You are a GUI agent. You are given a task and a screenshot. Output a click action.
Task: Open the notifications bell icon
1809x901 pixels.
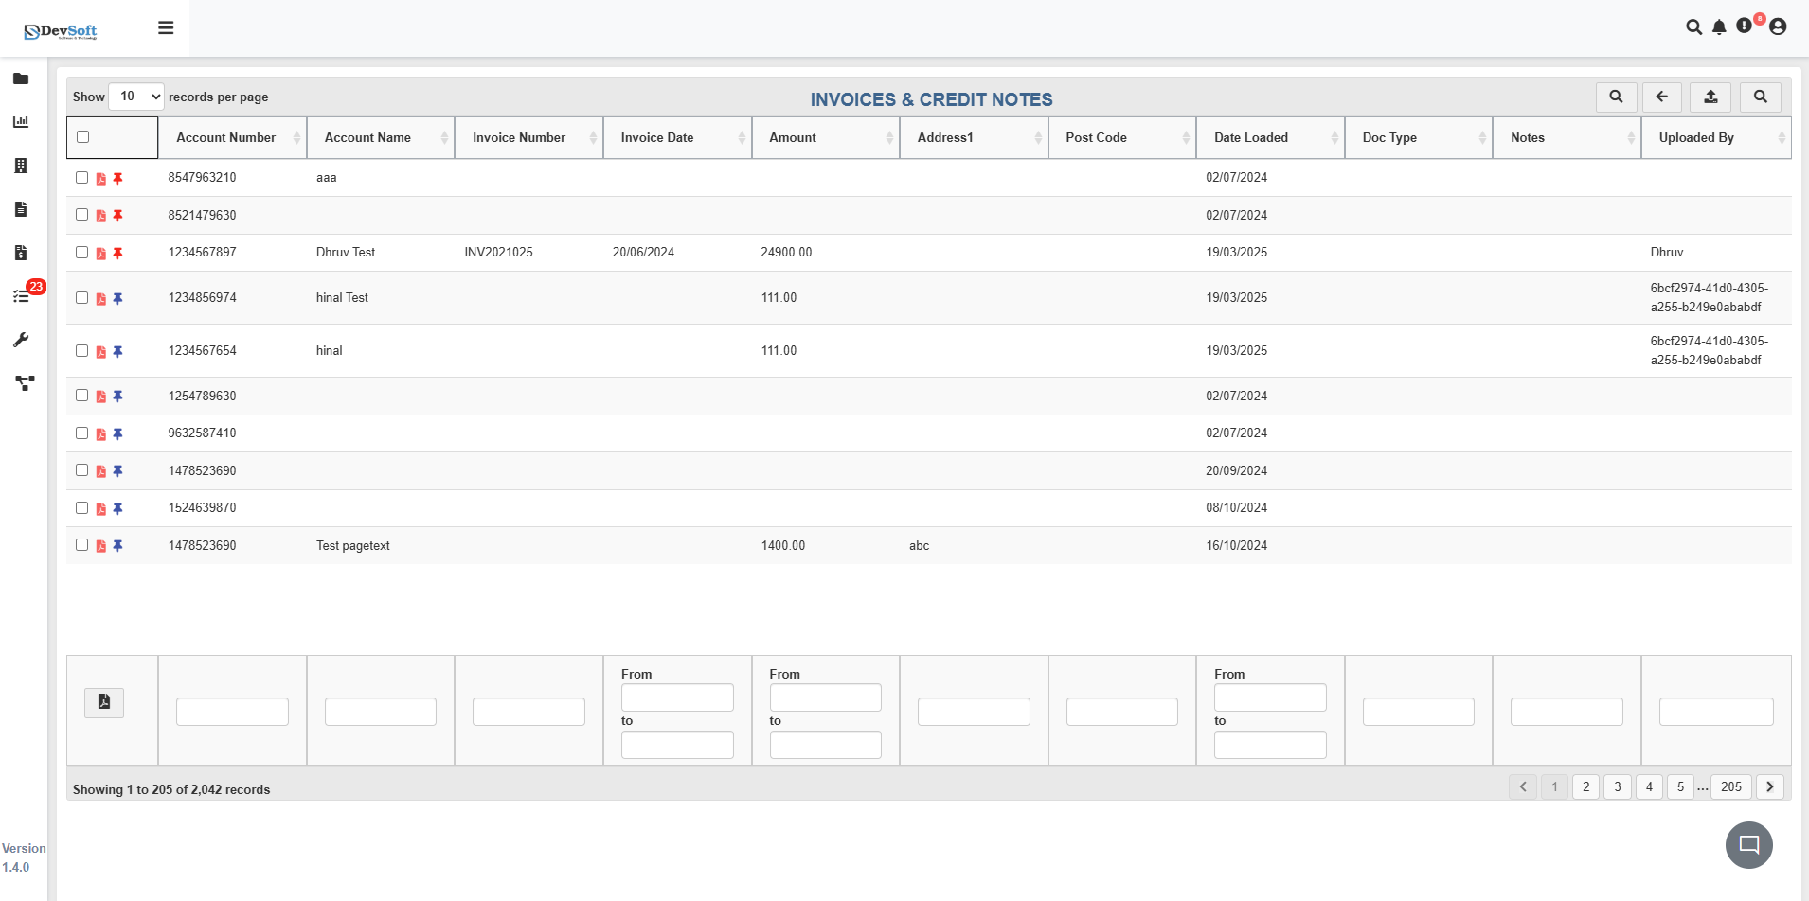(x=1718, y=27)
